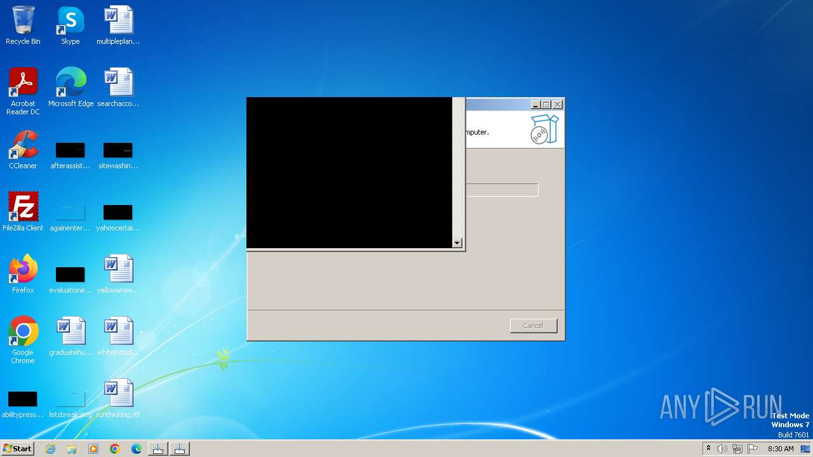Select the afterassist desktop file
Screen dimensions: 813x457
pyautogui.click(x=71, y=156)
